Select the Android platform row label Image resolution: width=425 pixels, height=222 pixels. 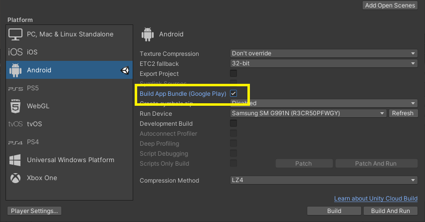click(x=39, y=70)
